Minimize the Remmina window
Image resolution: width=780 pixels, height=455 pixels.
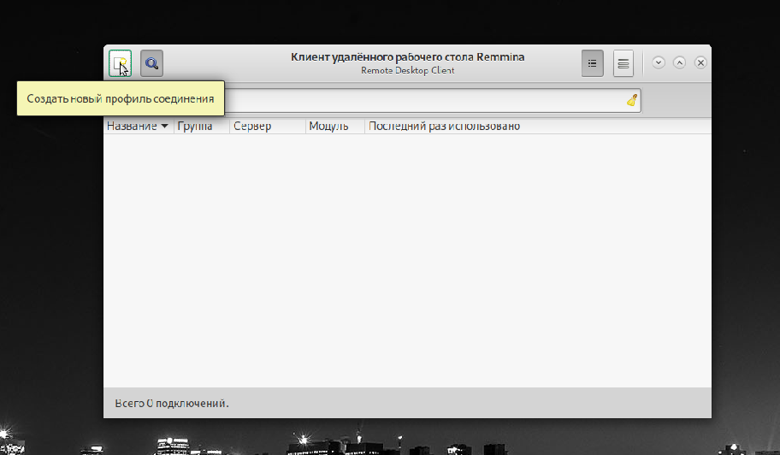point(659,62)
